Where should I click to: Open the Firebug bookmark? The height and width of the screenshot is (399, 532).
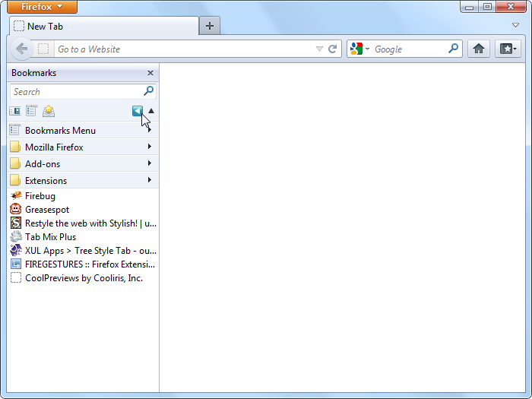tap(40, 196)
